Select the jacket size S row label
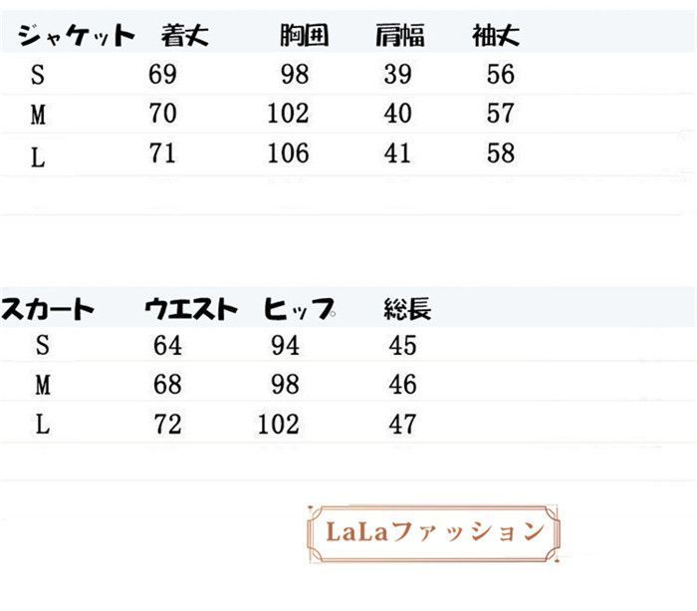This screenshot has width=697, height=611. pos(38,75)
